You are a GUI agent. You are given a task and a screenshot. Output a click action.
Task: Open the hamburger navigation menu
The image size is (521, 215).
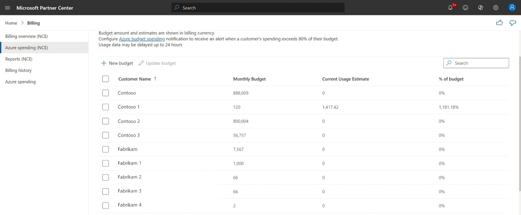coord(8,8)
